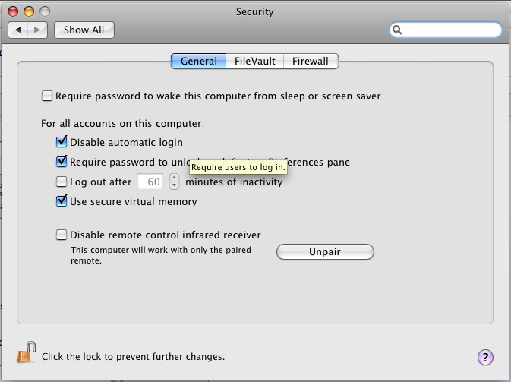Click the Unpair remote button
Screen dimensions: 511x382
coord(325,251)
